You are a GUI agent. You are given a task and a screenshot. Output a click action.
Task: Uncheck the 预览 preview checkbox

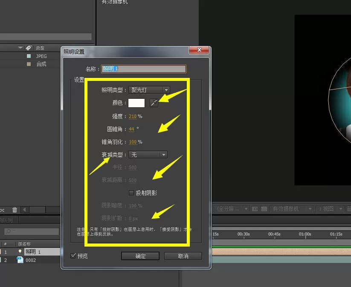(73, 255)
